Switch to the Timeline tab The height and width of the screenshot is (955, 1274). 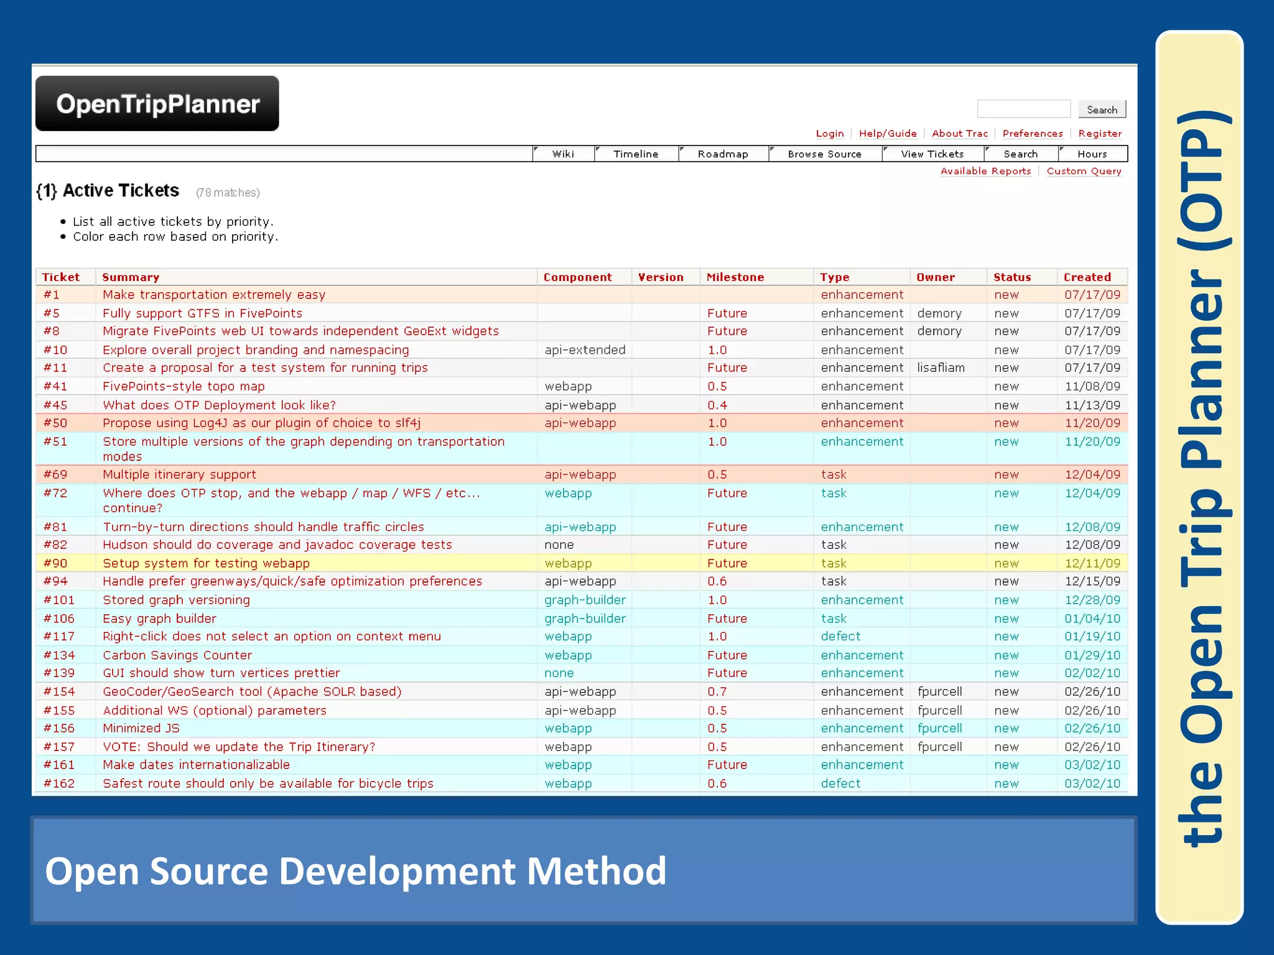(635, 154)
